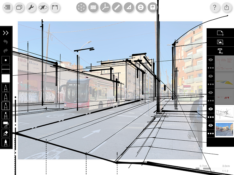Select the top red-notes layer thumbnail
The image size is (234, 175).
224,64
